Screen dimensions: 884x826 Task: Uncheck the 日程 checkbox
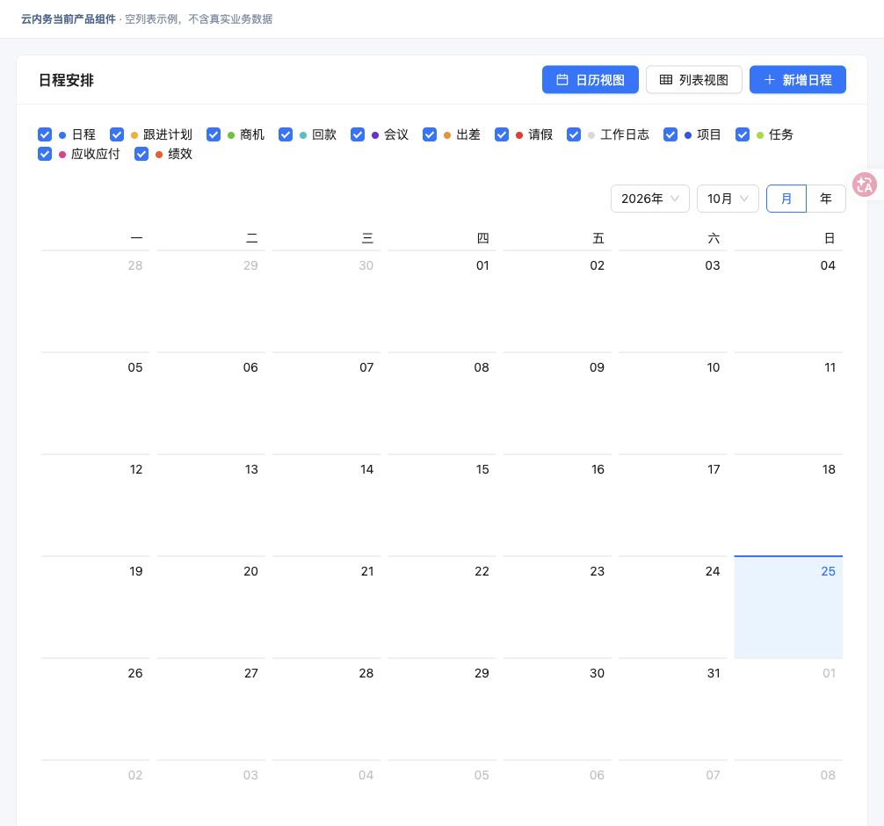[45, 134]
